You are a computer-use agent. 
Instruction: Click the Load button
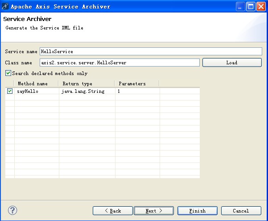tap(232, 63)
